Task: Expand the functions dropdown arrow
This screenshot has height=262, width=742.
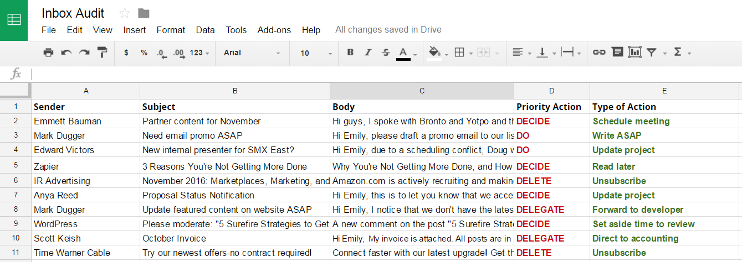Action: tap(689, 54)
